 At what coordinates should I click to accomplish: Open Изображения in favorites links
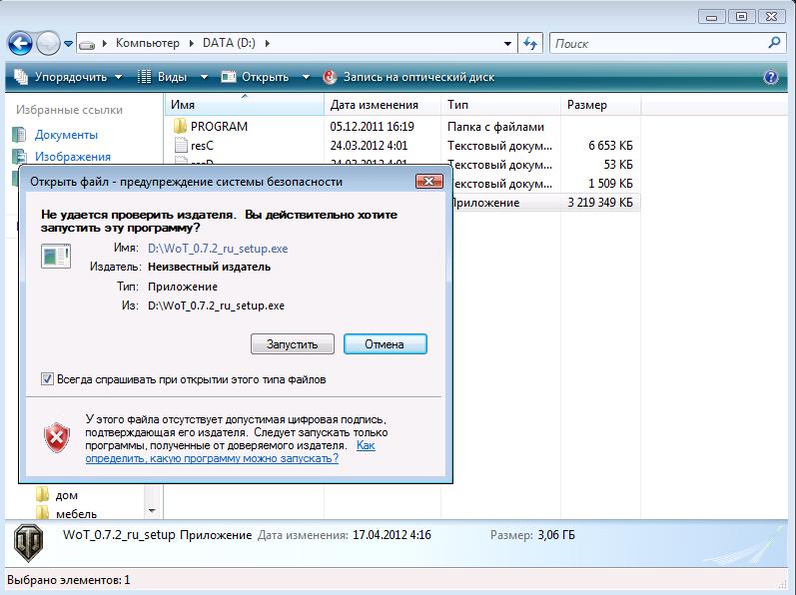pyautogui.click(x=73, y=157)
